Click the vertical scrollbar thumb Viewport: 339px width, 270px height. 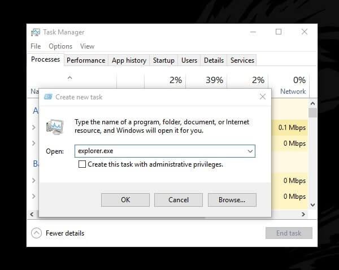coord(312,113)
